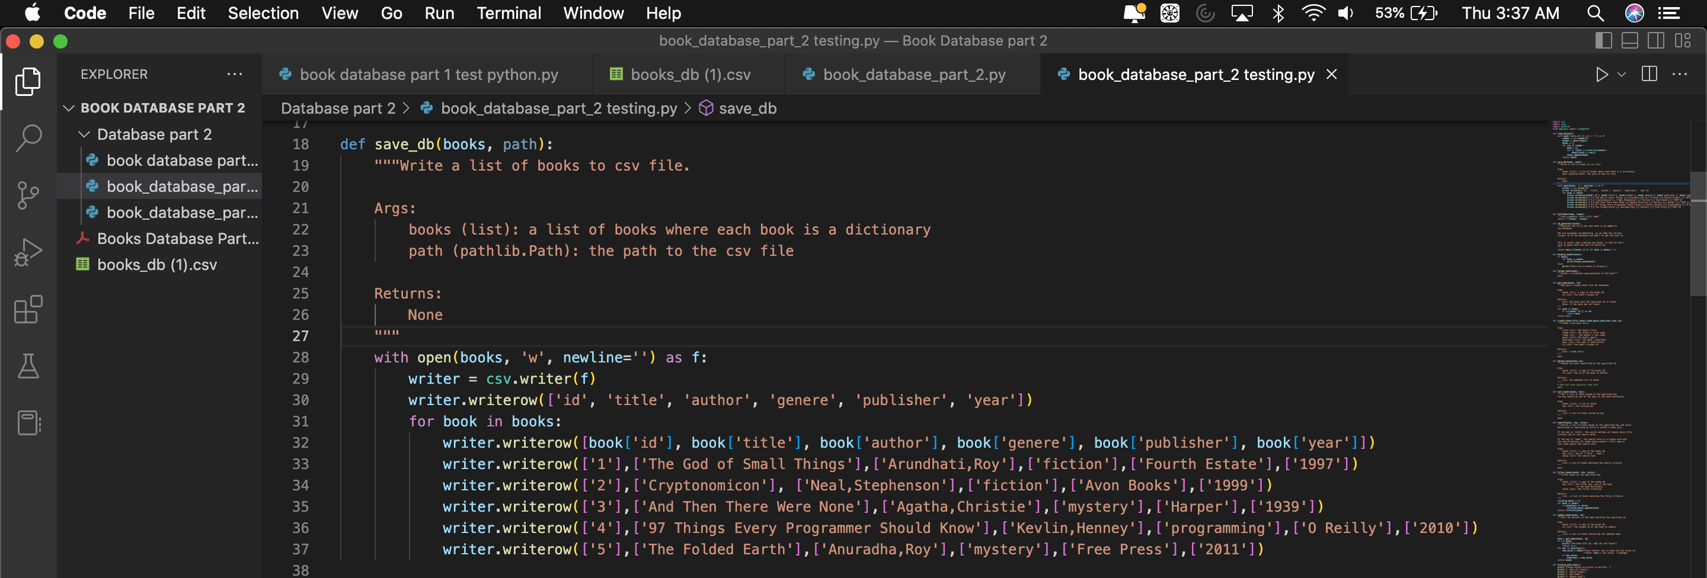Switch to the books_db (1).csv tab
The height and width of the screenshot is (578, 1707).
689,75
